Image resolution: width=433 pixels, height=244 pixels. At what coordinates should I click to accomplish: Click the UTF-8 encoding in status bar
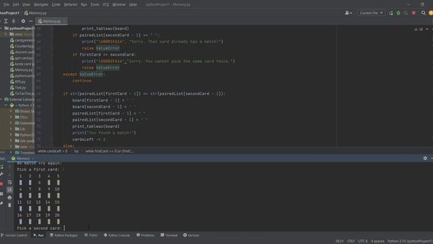363,241
